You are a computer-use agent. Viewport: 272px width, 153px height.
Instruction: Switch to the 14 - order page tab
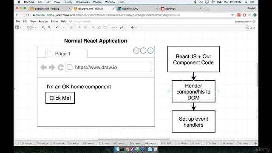pos(228,143)
